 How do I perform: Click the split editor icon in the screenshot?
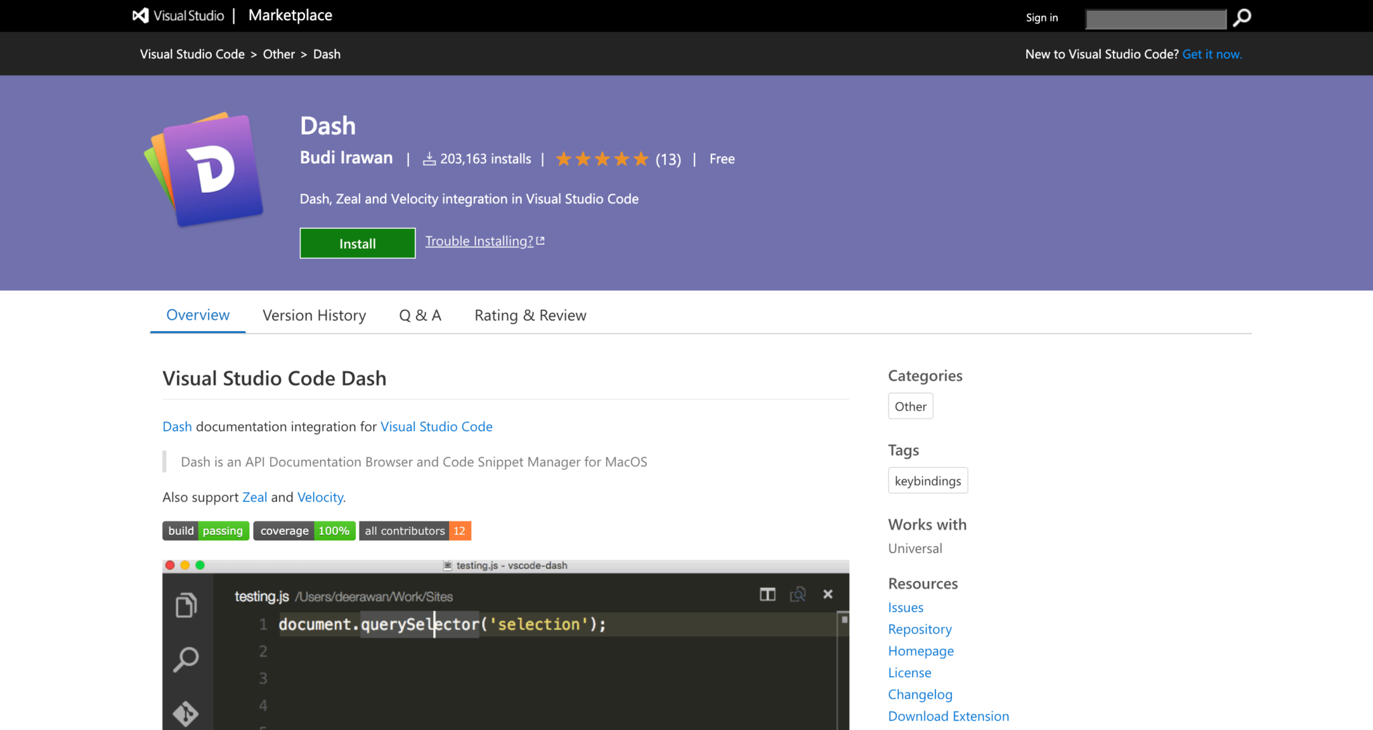pyautogui.click(x=767, y=595)
